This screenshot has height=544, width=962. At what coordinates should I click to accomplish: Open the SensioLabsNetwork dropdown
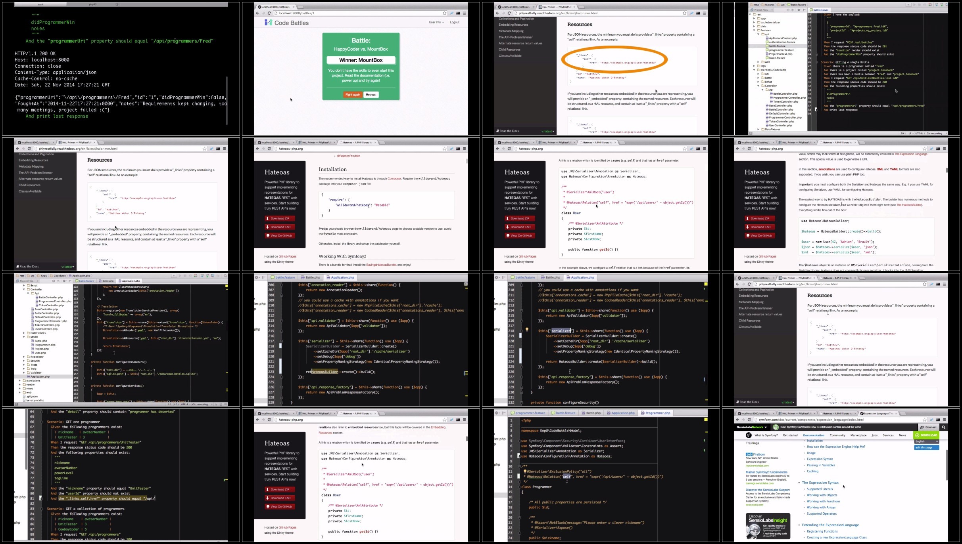click(752, 427)
